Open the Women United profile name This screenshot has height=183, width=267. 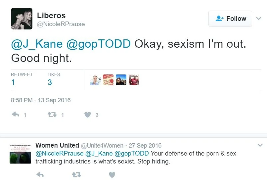click(x=57, y=145)
